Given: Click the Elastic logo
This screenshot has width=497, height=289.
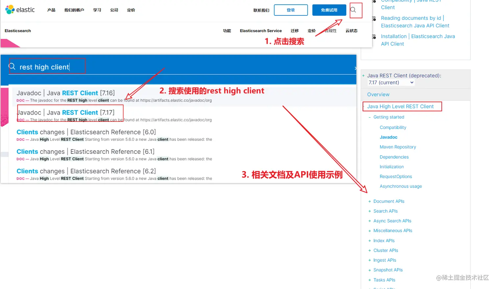Looking at the screenshot, I should [x=20, y=10].
